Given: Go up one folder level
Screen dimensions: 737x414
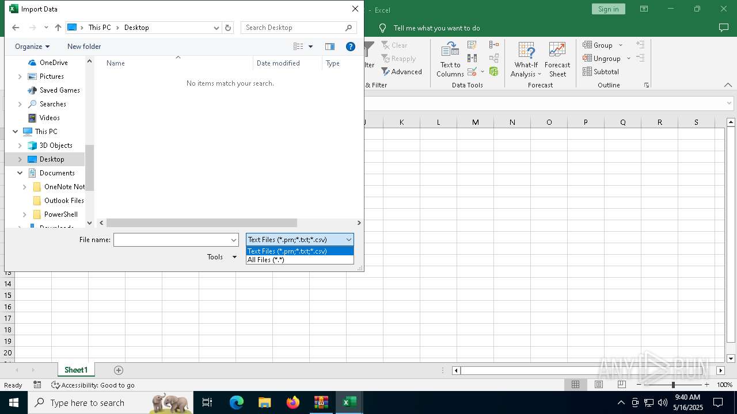Looking at the screenshot, I should [x=58, y=28].
